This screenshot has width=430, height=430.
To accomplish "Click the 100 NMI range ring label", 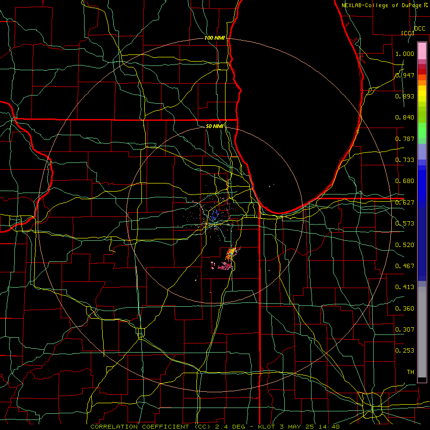I will point(215,38).
